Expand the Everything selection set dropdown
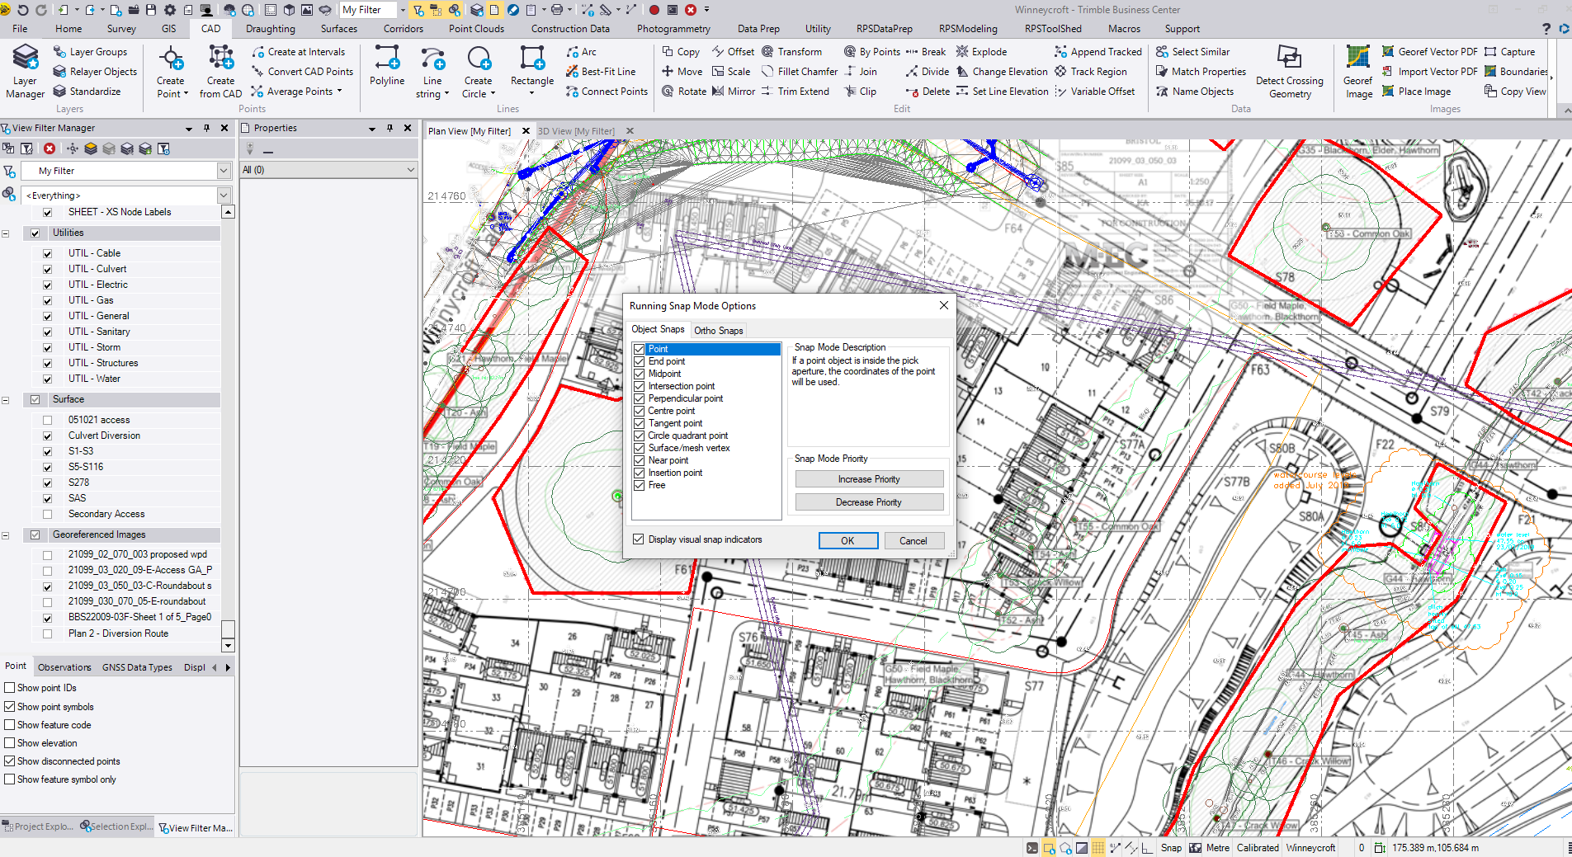Image resolution: width=1572 pixels, height=857 pixels. point(223,195)
